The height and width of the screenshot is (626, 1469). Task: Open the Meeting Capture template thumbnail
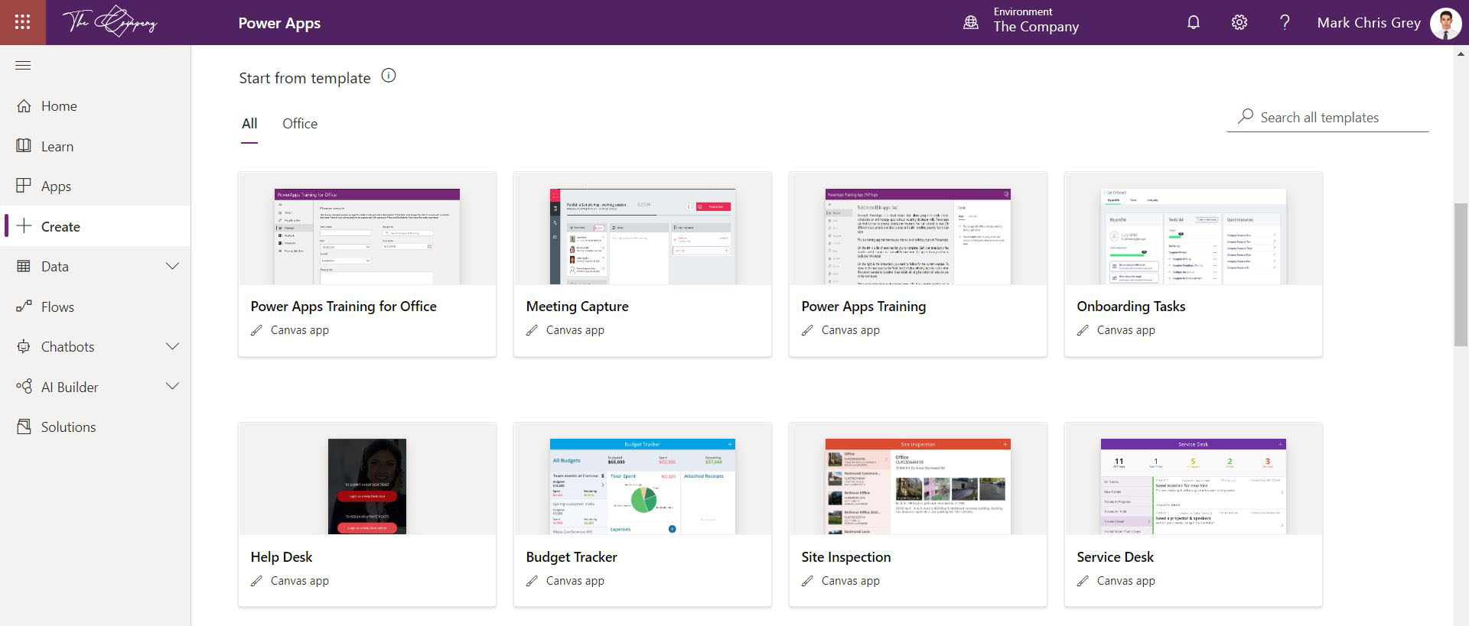[x=642, y=236]
